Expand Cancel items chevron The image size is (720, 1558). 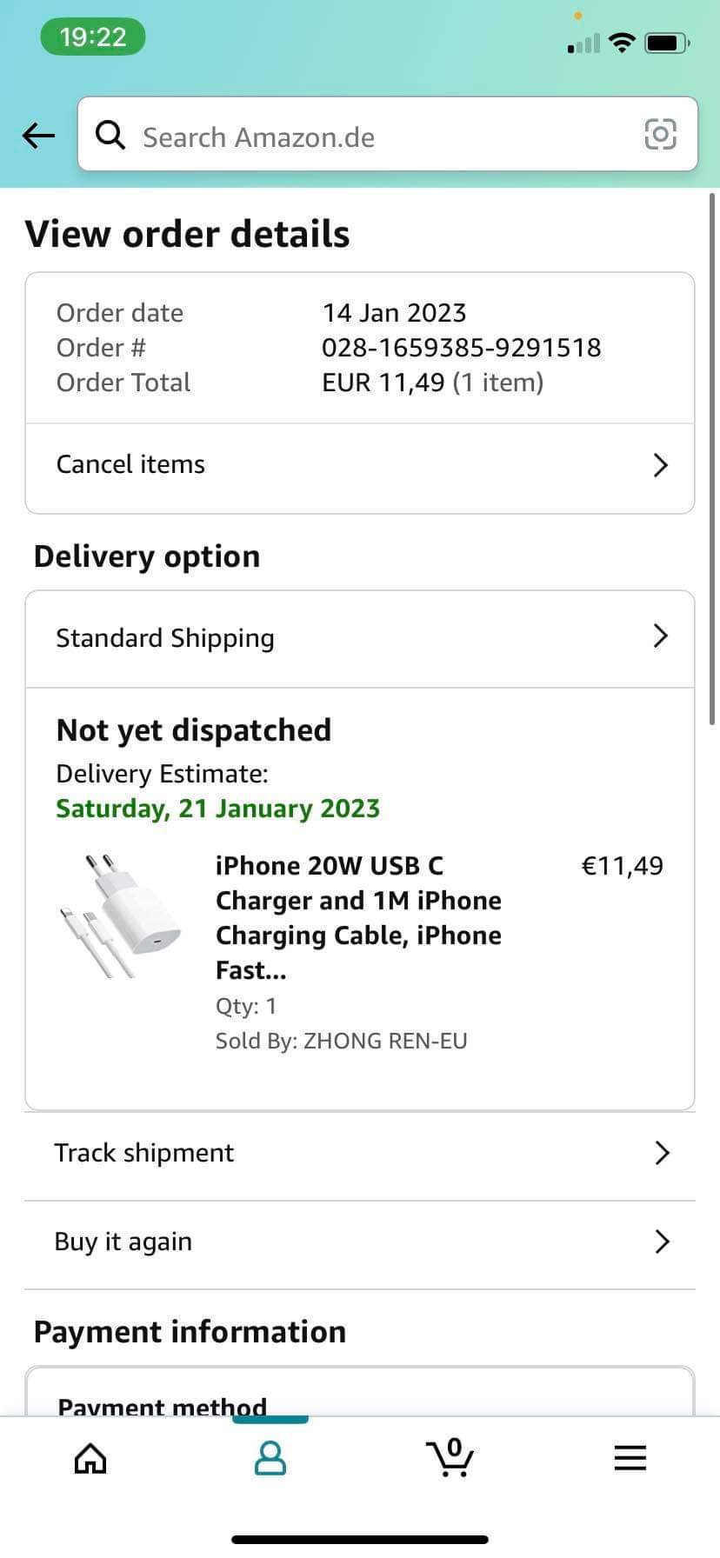click(x=660, y=465)
